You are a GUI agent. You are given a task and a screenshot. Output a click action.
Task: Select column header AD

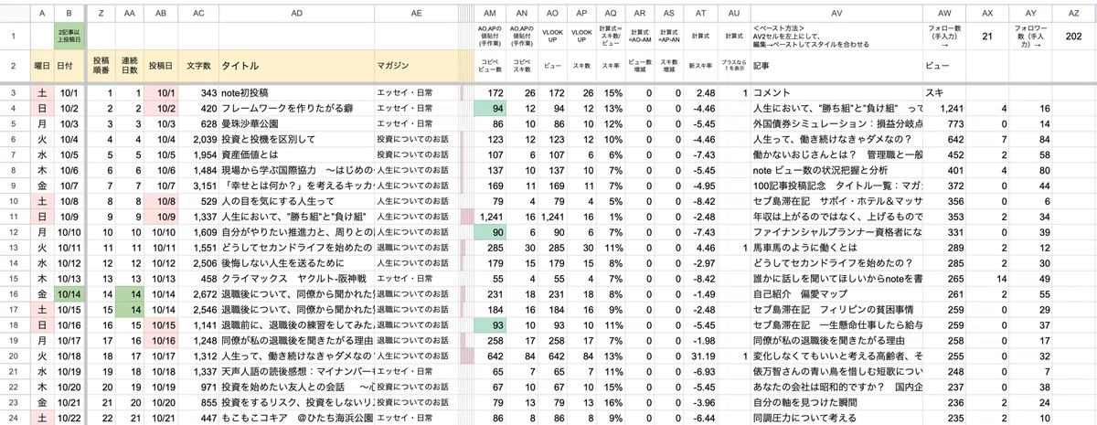[x=296, y=14]
